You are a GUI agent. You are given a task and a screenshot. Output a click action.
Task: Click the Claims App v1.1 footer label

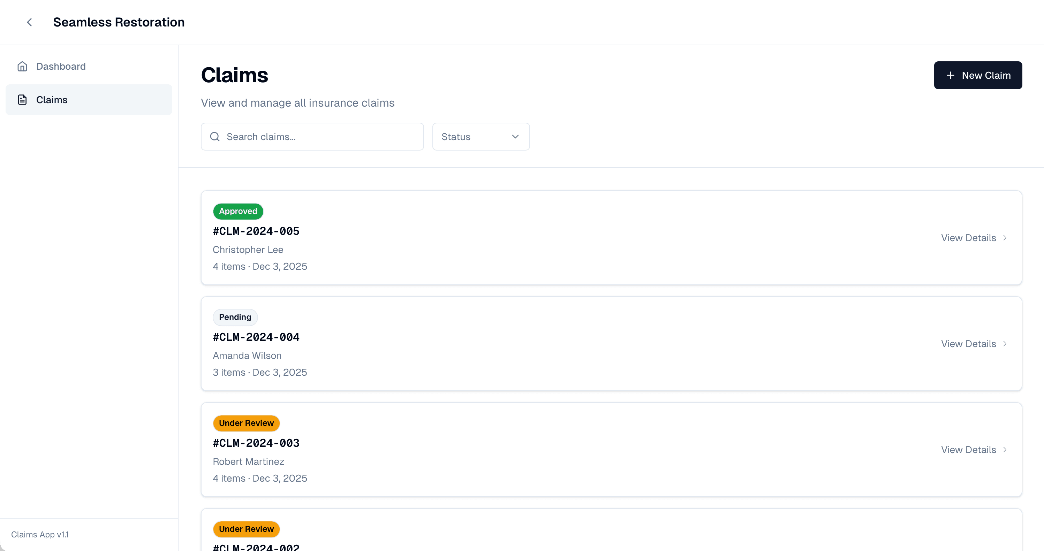tap(39, 534)
